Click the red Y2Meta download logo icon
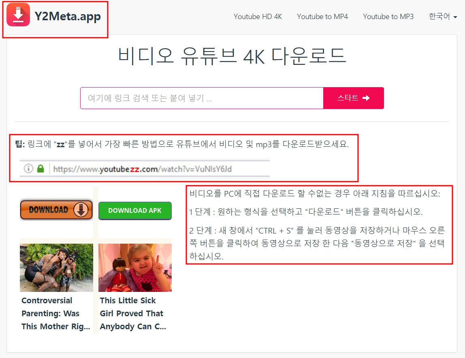Viewport: 465px width, 358px height. (18, 15)
